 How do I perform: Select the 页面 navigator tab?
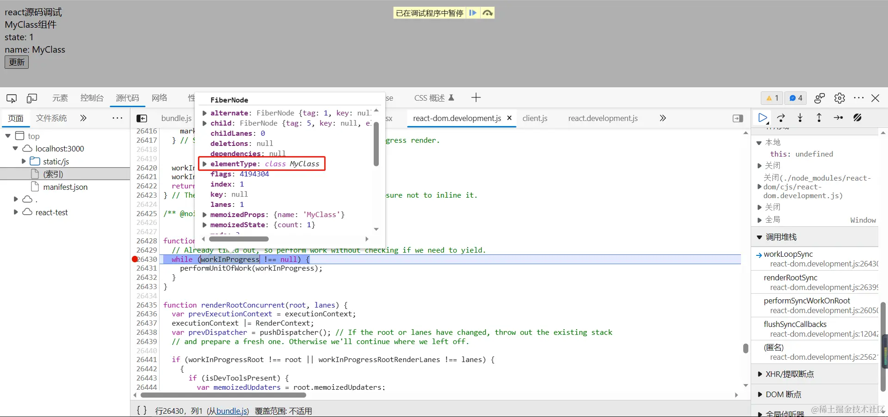coord(16,118)
